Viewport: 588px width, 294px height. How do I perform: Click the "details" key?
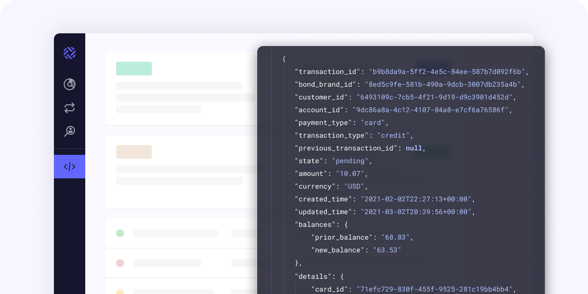click(313, 276)
